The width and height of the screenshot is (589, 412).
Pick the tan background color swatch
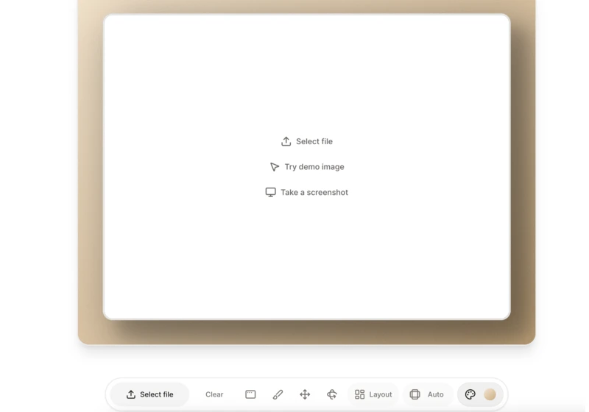pos(490,394)
